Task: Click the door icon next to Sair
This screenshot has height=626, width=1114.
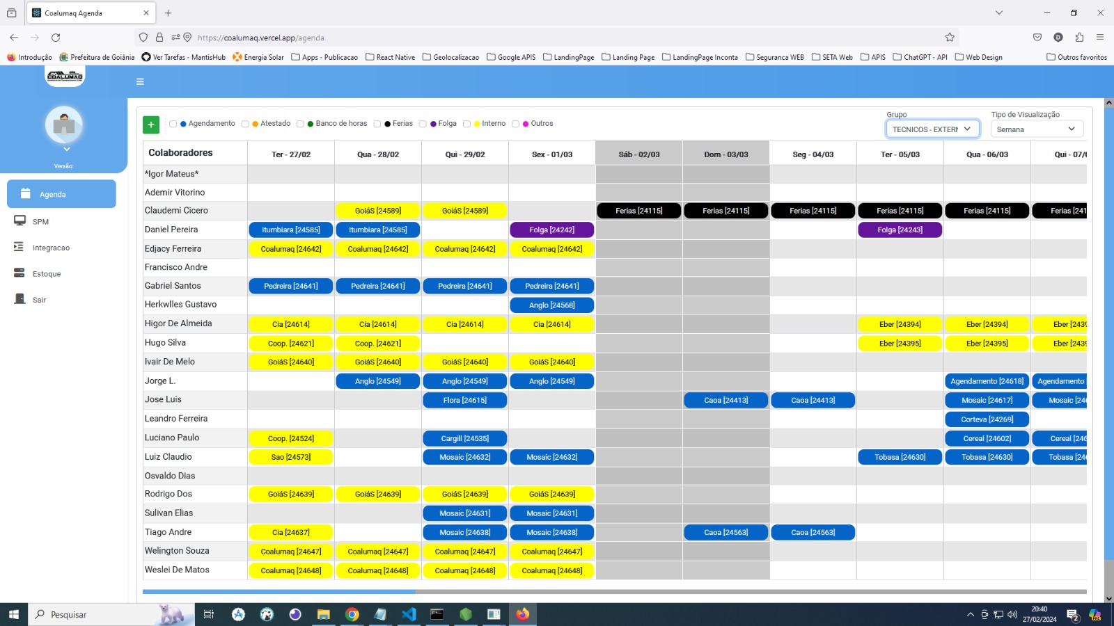Action: pyautogui.click(x=19, y=299)
